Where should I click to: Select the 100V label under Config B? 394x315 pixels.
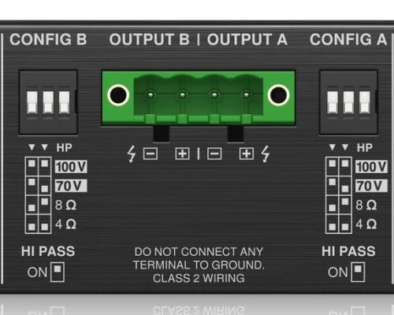(x=71, y=167)
